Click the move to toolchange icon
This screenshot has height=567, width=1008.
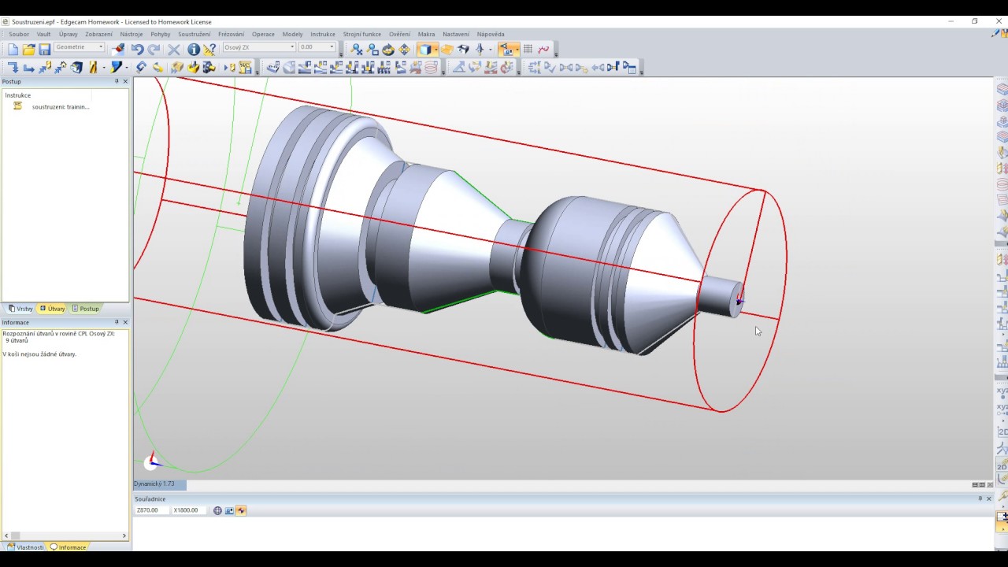click(44, 68)
